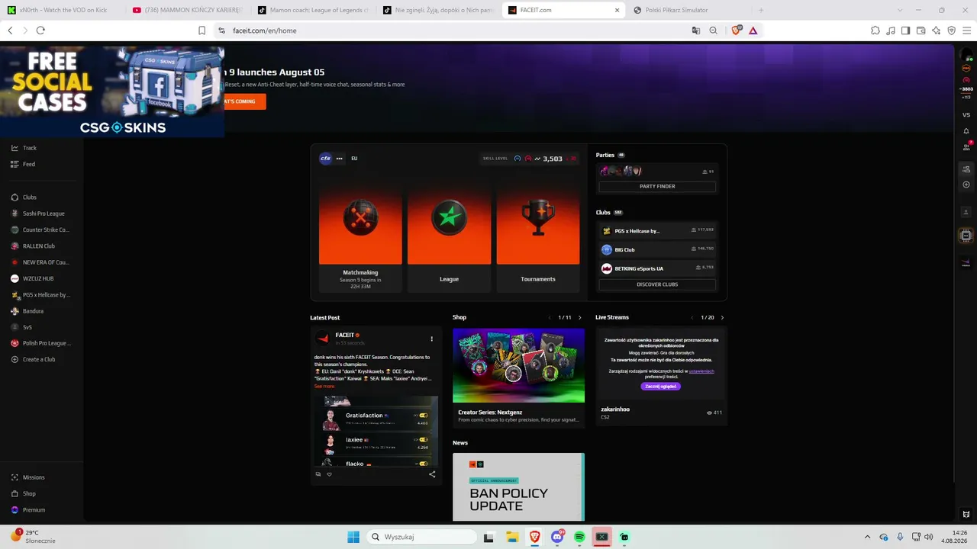Image resolution: width=977 pixels, height=549 pixels.
Task: Switch to MAMMON KONCZY KARIERE tab
Action: [187, 10]
